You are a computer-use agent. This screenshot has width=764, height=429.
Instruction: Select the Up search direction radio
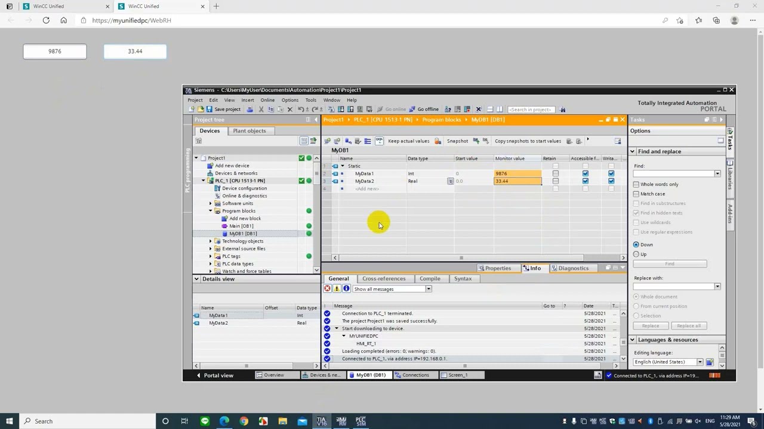pyautogui.click(x=636, y=254)
